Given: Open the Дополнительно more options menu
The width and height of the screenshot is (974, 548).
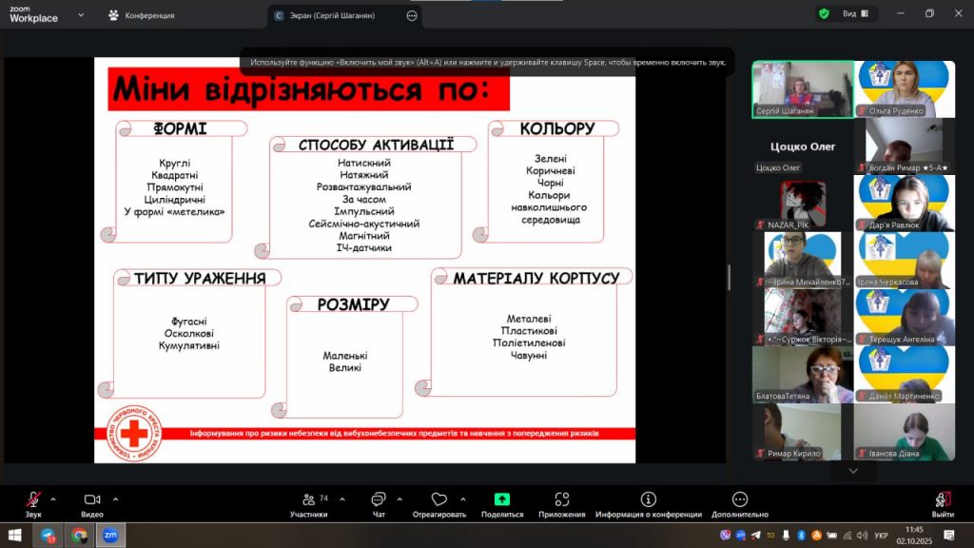Looking at the screenshot, I should click(x=739, y=500).
